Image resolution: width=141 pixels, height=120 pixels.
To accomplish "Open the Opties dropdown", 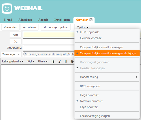I will coord(82,27).
